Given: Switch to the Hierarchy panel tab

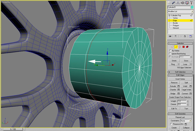Looking at the screenshot, I should (x=178, y=3).
